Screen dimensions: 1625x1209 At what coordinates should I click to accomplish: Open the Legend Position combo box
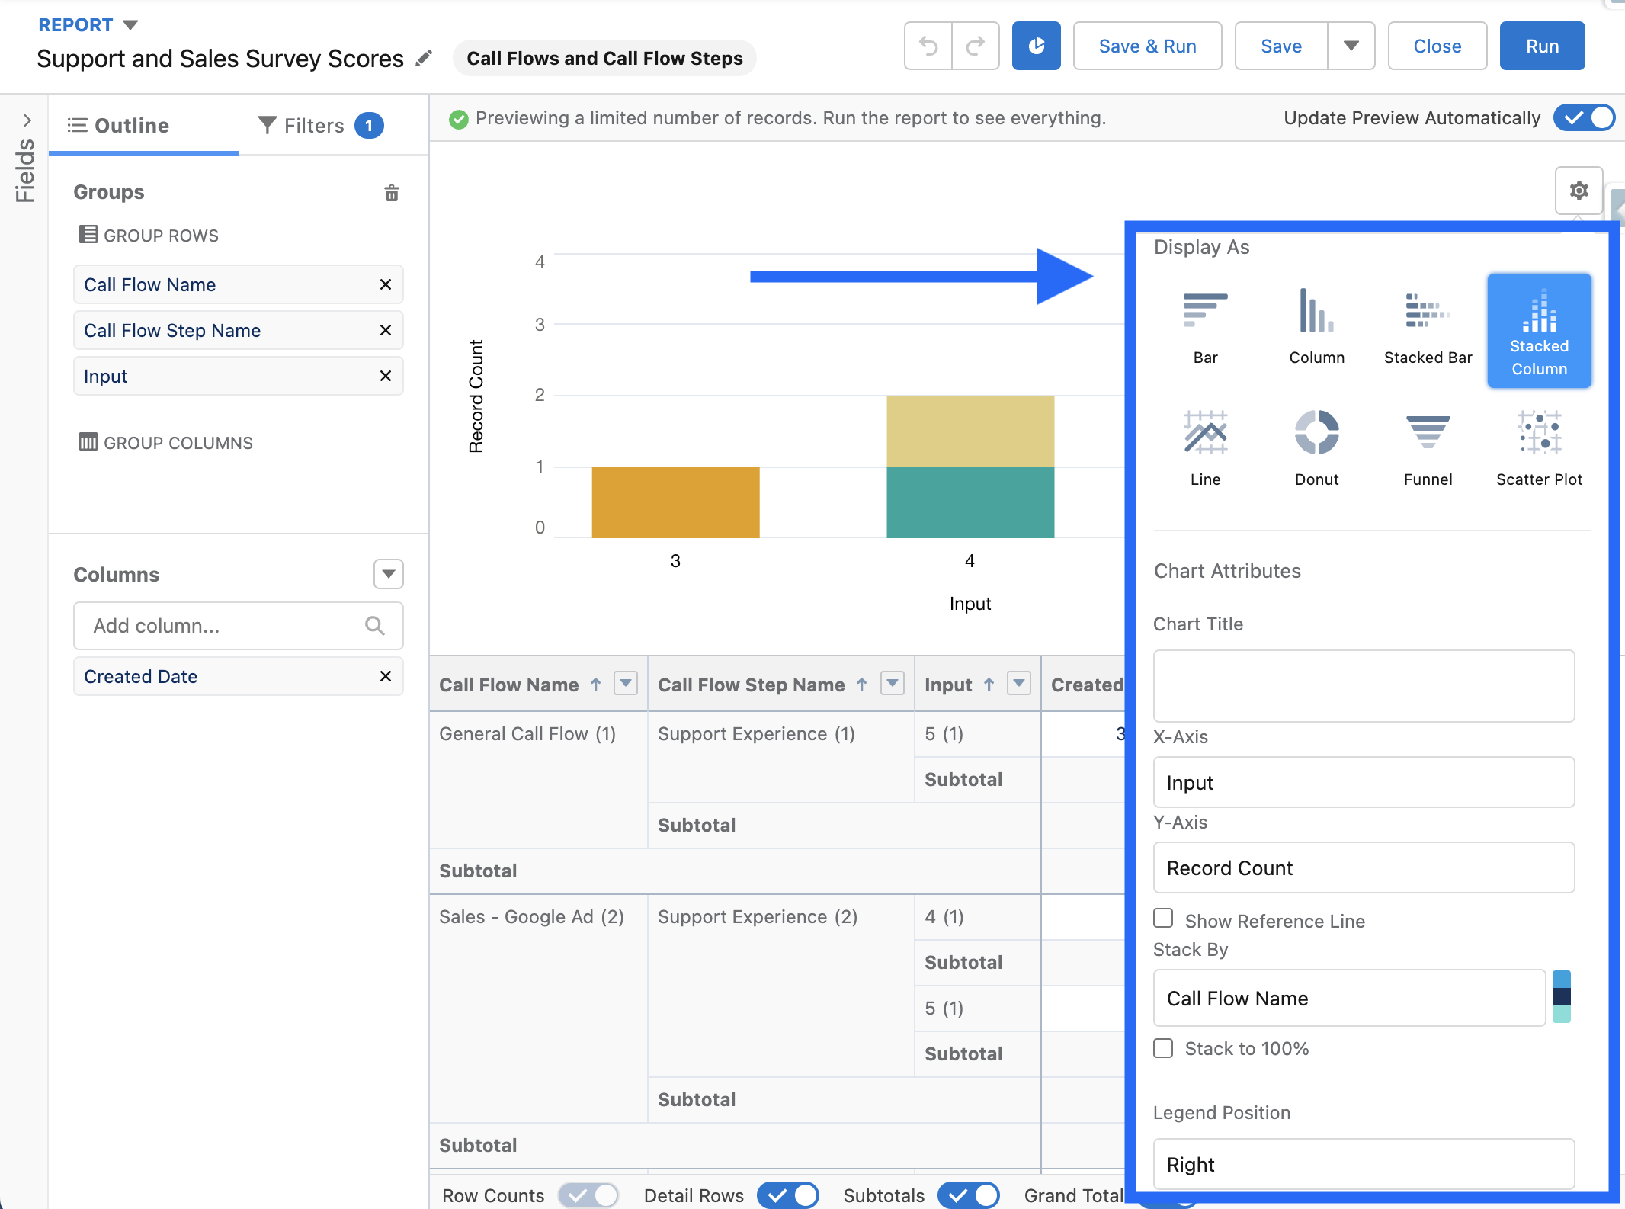[x=1363, y=1164]
